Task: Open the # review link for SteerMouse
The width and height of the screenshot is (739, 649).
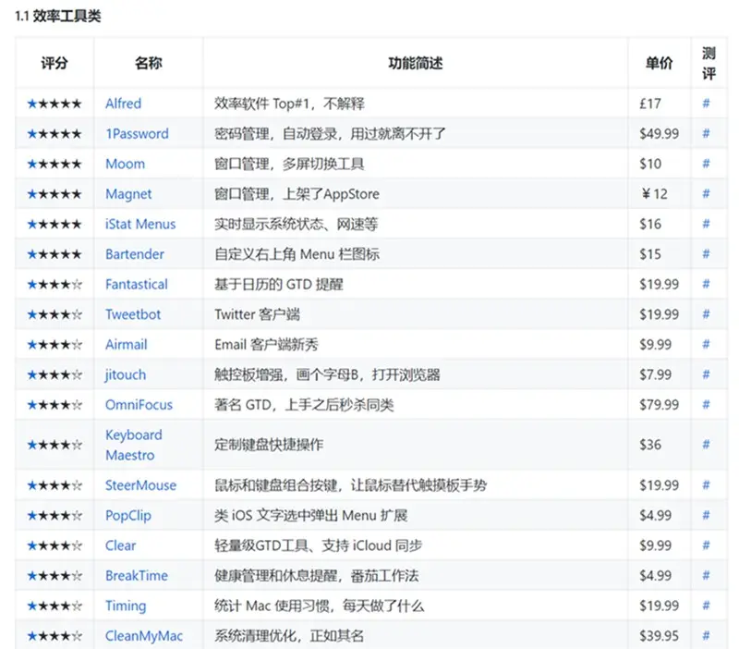Action: click(706, 485)
